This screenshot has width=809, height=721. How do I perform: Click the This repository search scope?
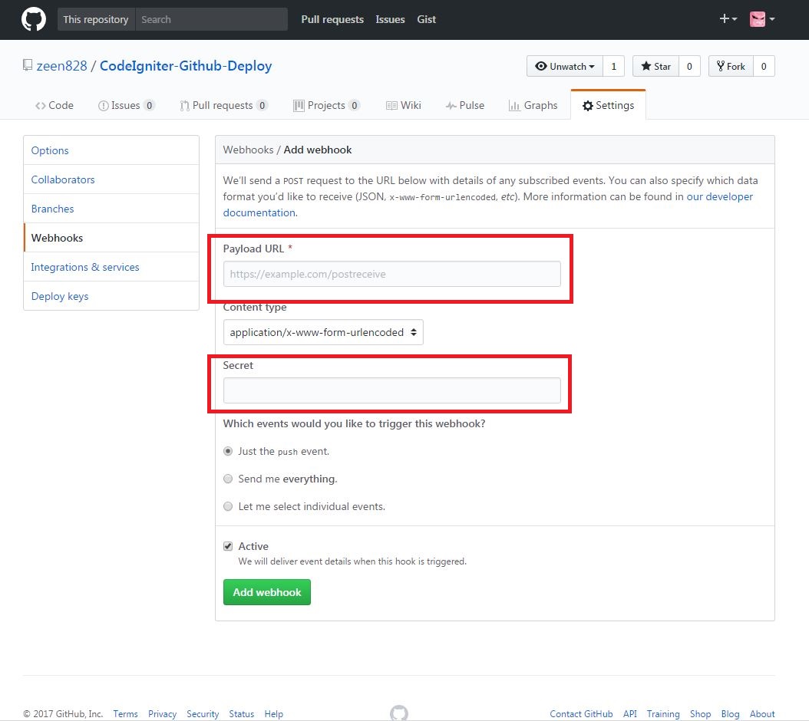pyautogui.click(x=96, y=19)
